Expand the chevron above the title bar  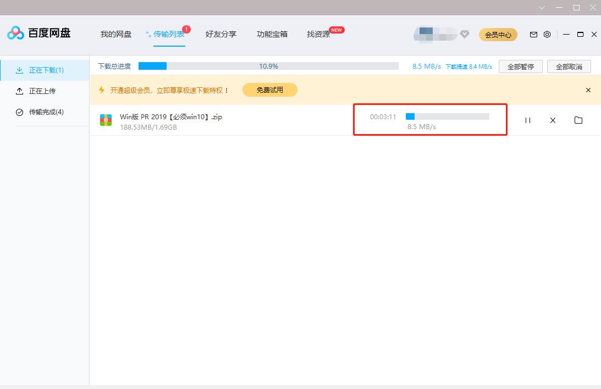coord(542,8)
